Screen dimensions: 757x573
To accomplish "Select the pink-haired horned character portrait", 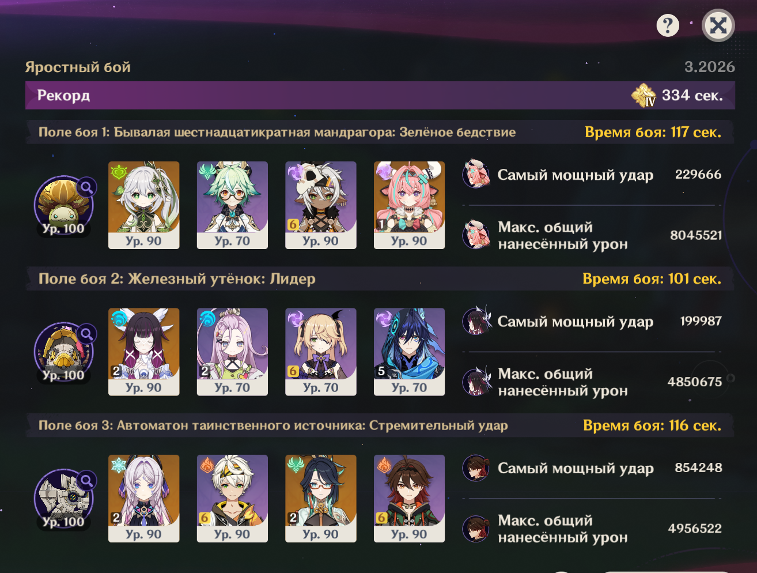I will pyautogui.click(x=409, y=205).
